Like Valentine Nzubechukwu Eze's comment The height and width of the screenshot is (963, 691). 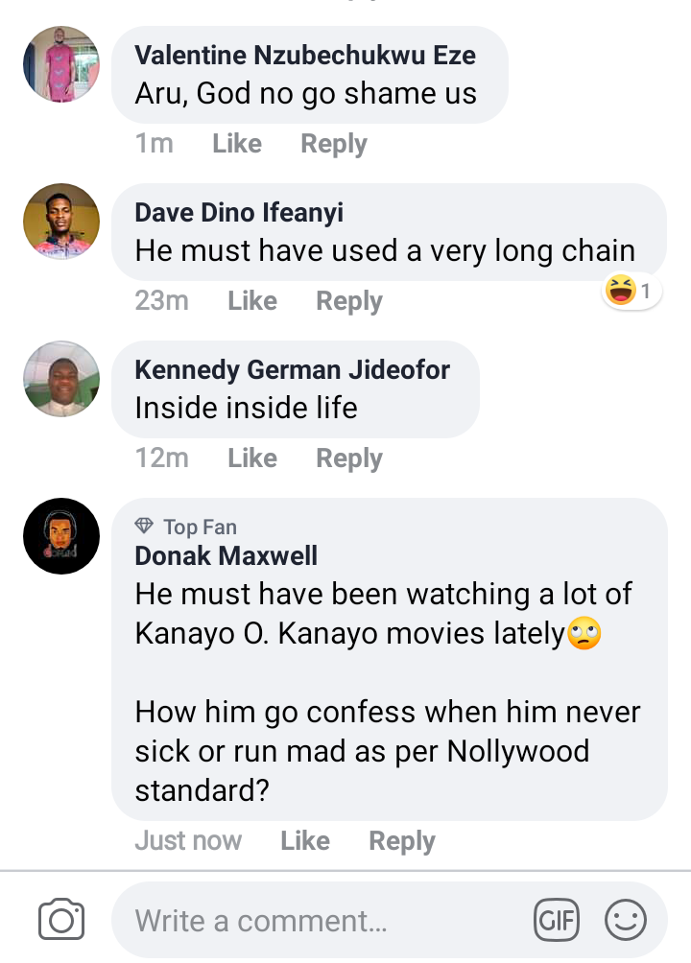pos(237,144)
